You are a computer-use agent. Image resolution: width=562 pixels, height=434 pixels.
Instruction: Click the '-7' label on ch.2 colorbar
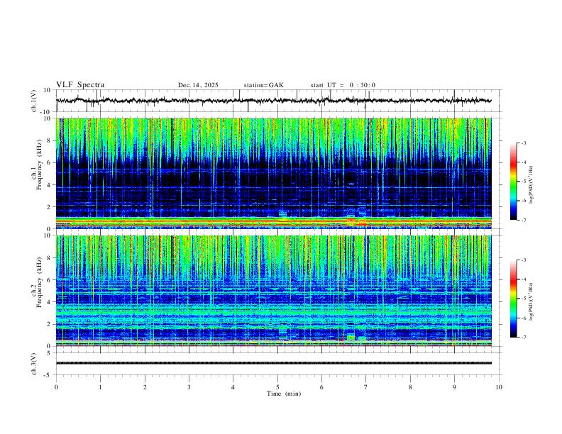pyautogui.click(x=523, y=337)
